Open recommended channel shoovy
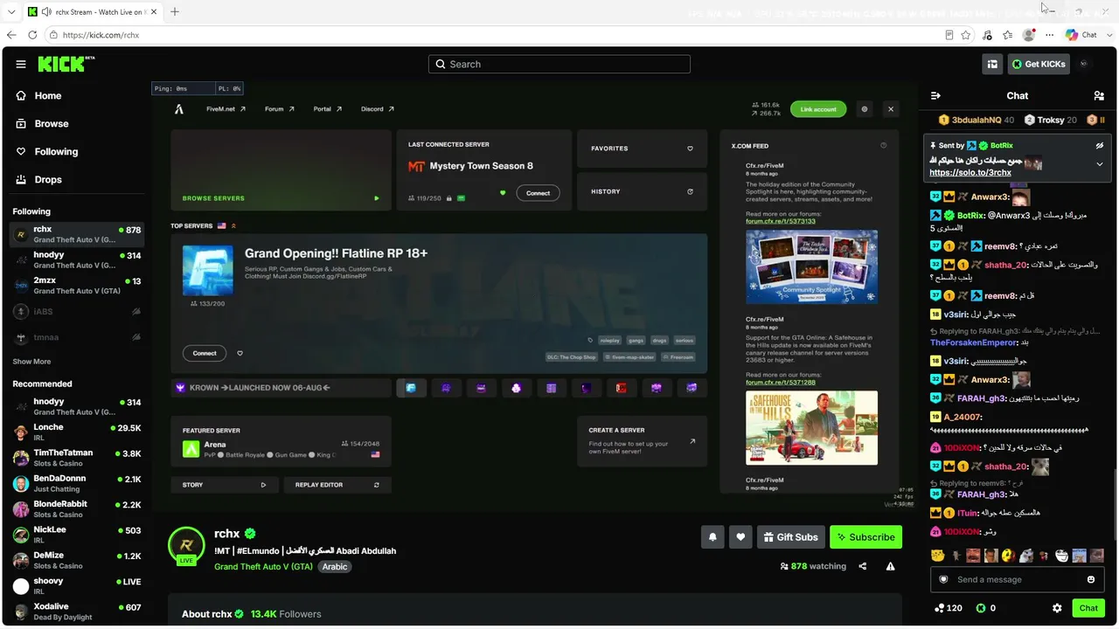Image resolution: width=1119 pixels, height=629 pixels. (76, 586)
